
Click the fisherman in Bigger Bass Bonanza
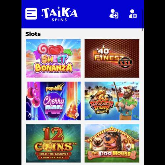[128, 102]
